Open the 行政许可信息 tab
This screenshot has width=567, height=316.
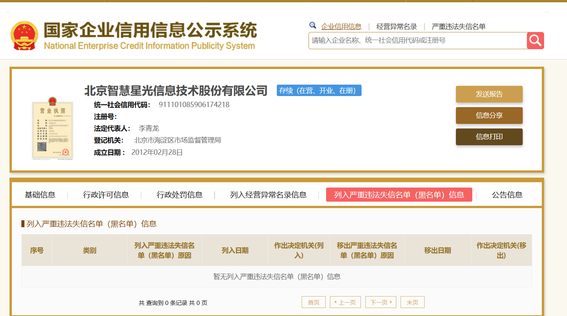(x=106, y=195)
